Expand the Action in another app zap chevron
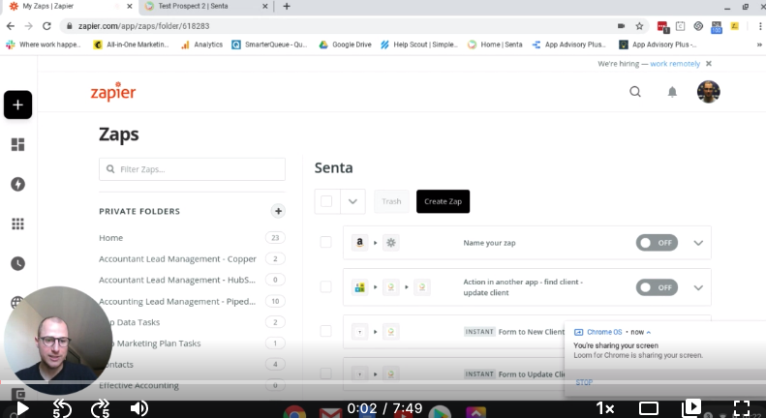Image resolution: width=766 pixels, height=418 pixels. pos(698,287)
